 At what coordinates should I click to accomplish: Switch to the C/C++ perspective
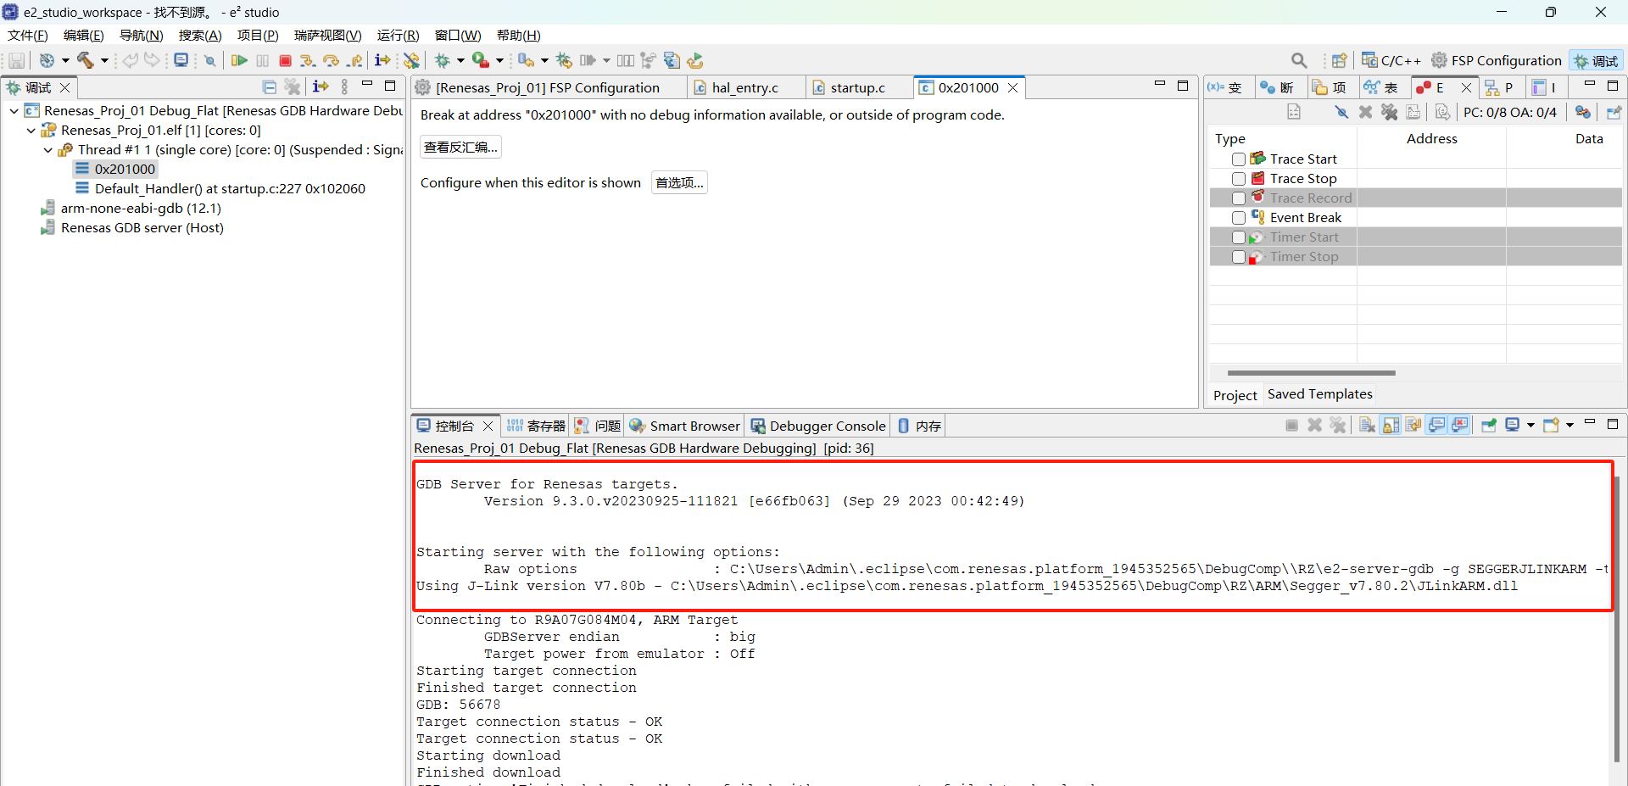click(x=1391, y=60)
